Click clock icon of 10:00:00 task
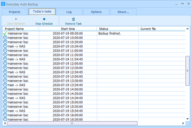The image size is (192, 128). 5,37
